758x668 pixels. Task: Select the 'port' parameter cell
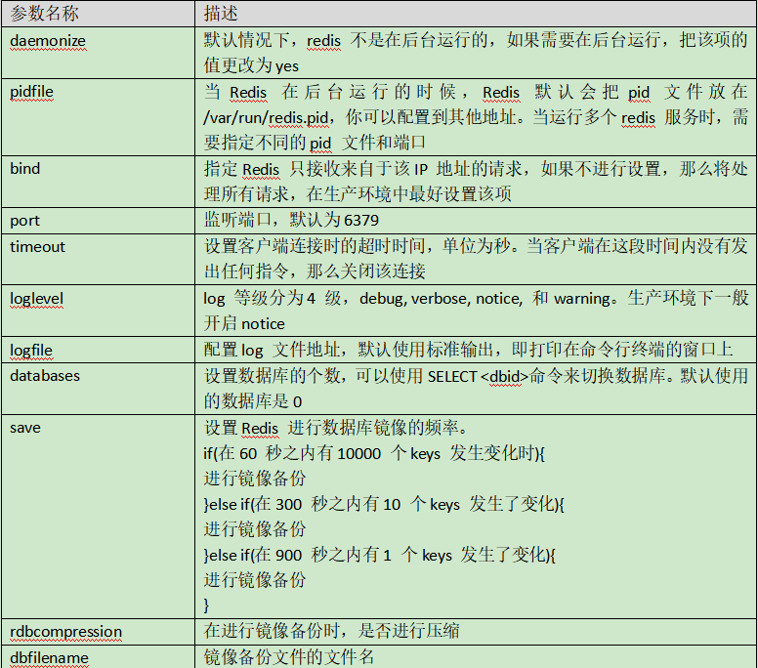coord(98,221)
